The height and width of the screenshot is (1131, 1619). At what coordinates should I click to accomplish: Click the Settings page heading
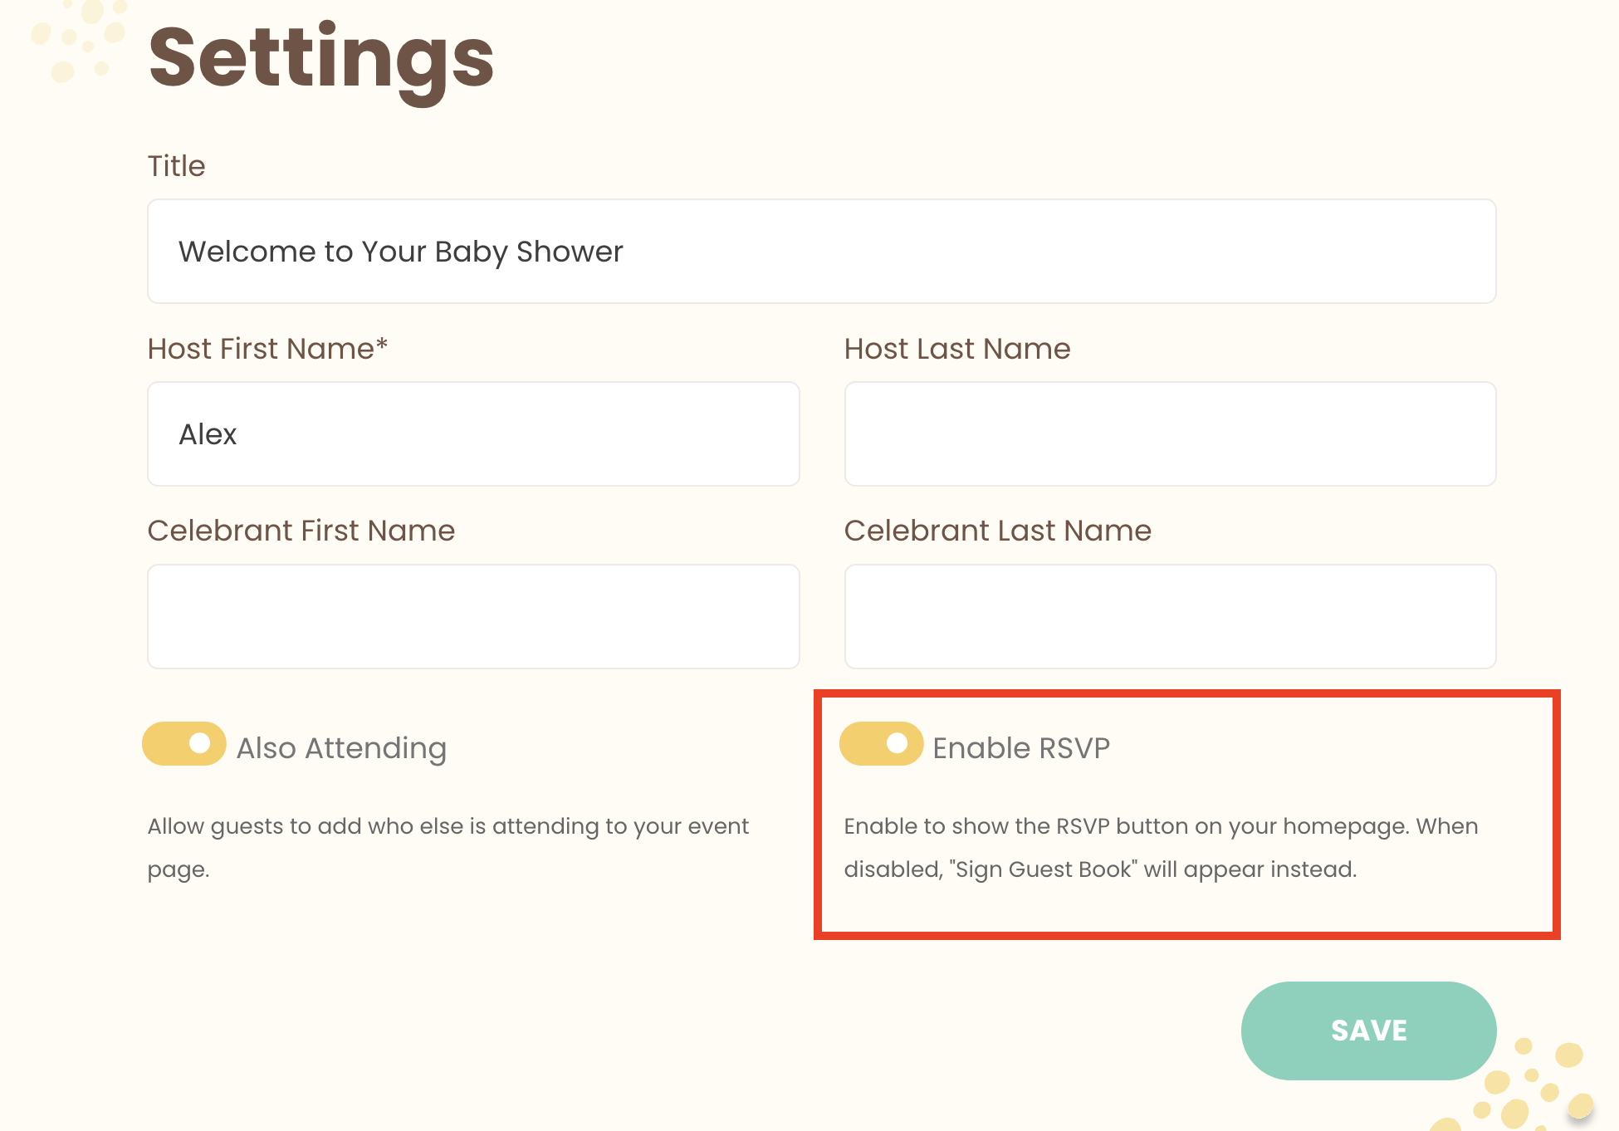point(320,58)
